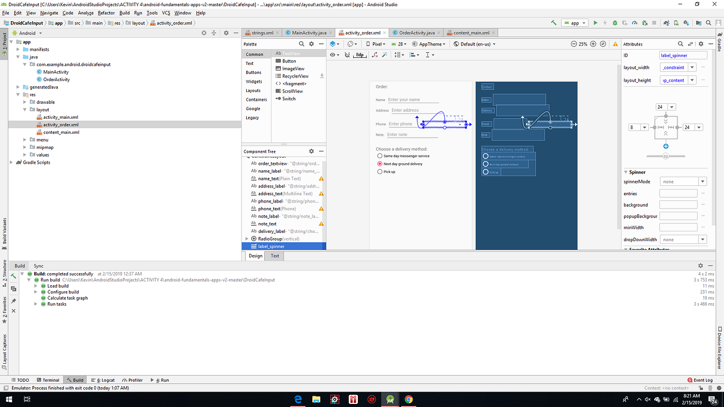Screen dimensions: 724x407
Task: Toggle Gradle side panel
Action: [719, 42]
